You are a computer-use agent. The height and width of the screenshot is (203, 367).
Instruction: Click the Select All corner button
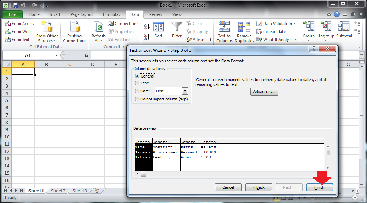7,64
